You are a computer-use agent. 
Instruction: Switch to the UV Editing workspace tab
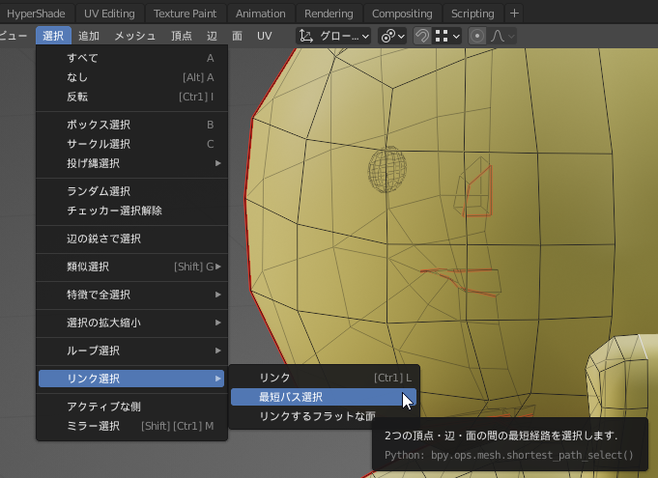pyautogui.click(x=111, y=14)
